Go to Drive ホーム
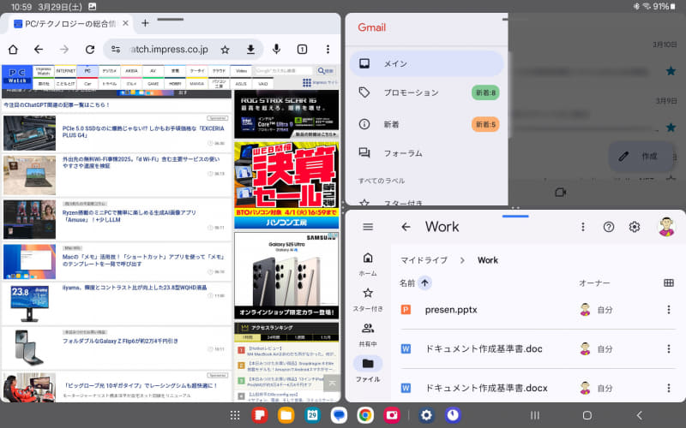This screenshot has width=686, height=428. pos(368,264)
